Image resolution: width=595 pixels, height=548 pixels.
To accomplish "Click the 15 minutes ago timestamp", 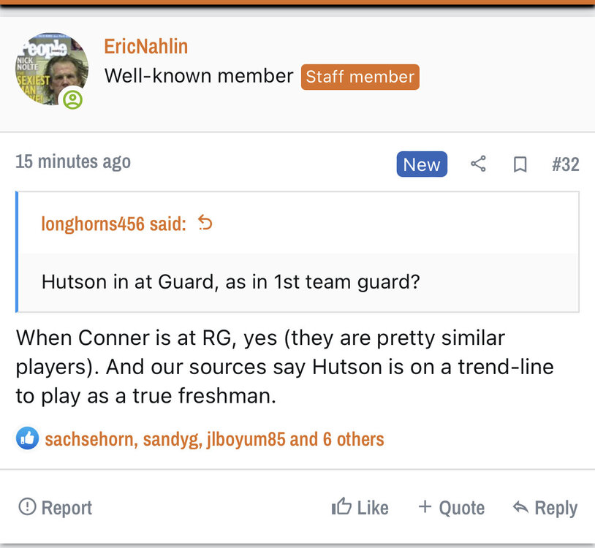I will [73, 161].
